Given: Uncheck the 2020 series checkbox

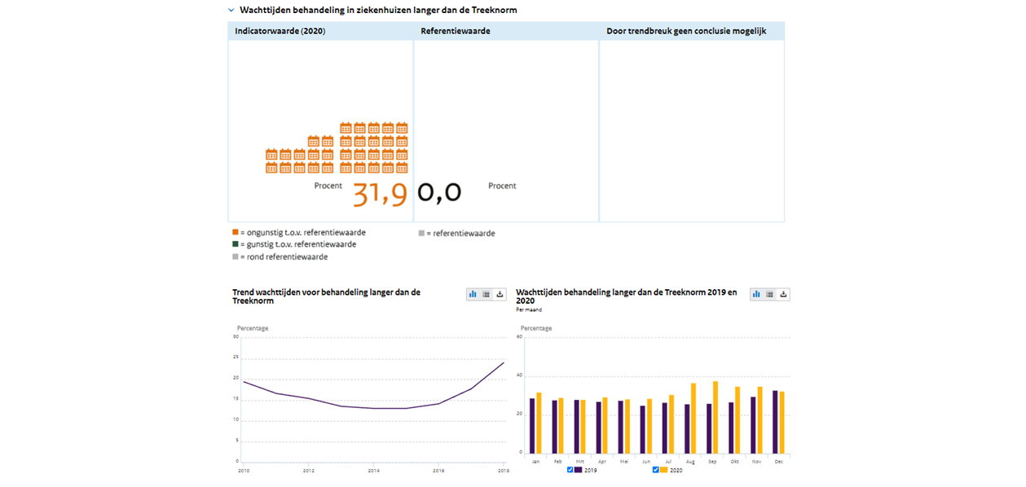Looking at the screenshot, I should click(656, 470).
